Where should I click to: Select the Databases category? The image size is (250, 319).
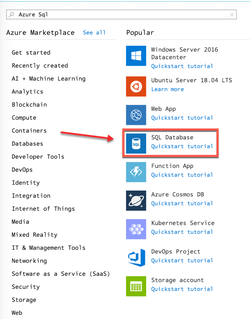27,144
